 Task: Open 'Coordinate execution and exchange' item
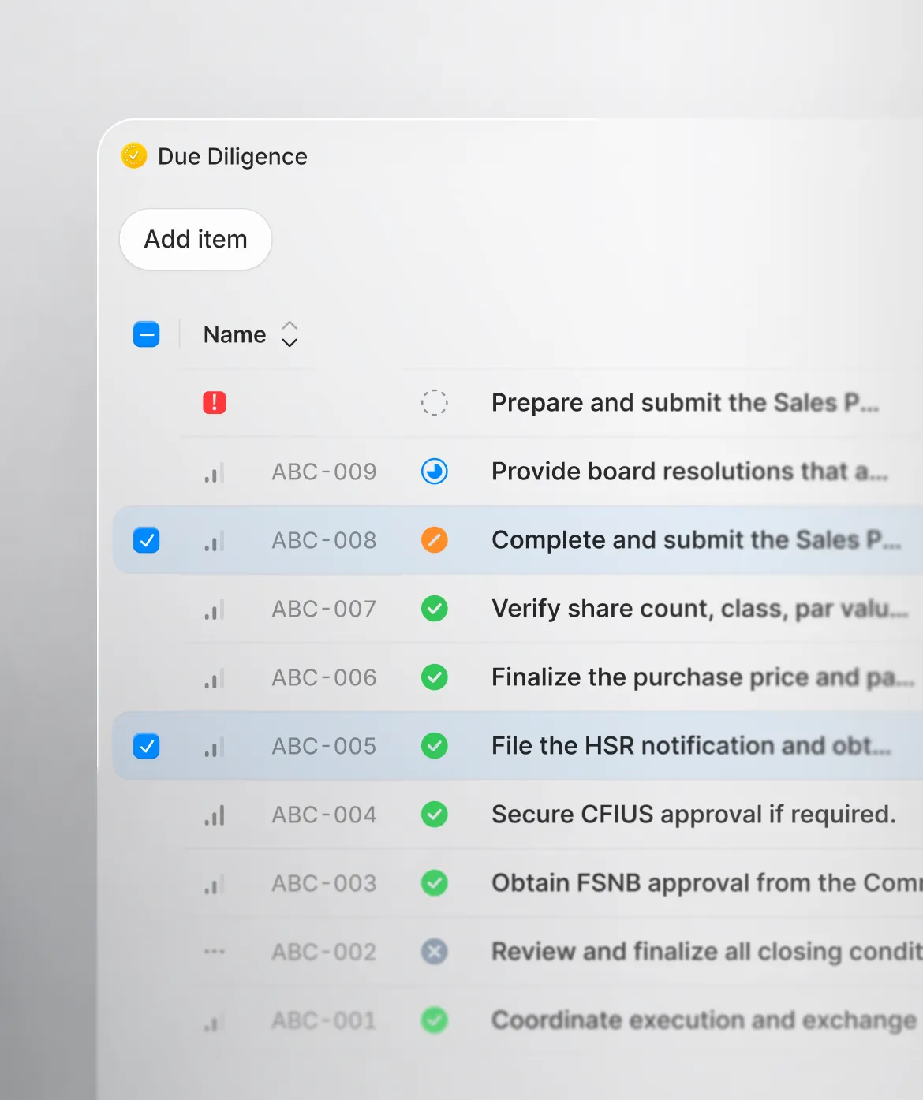coord(704,1020)
